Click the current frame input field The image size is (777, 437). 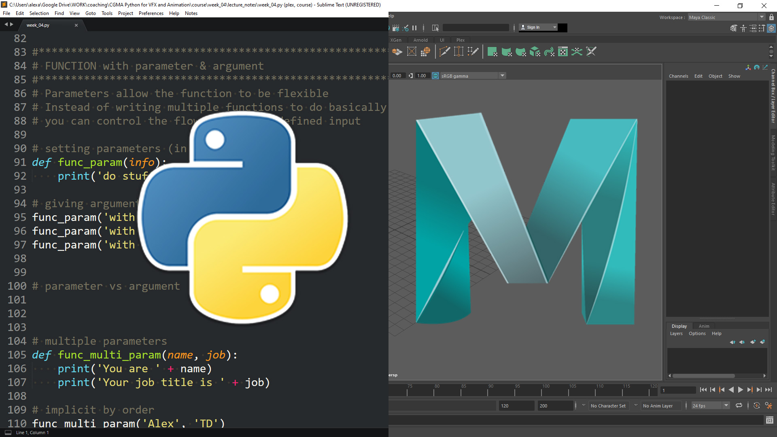(677, 390)
